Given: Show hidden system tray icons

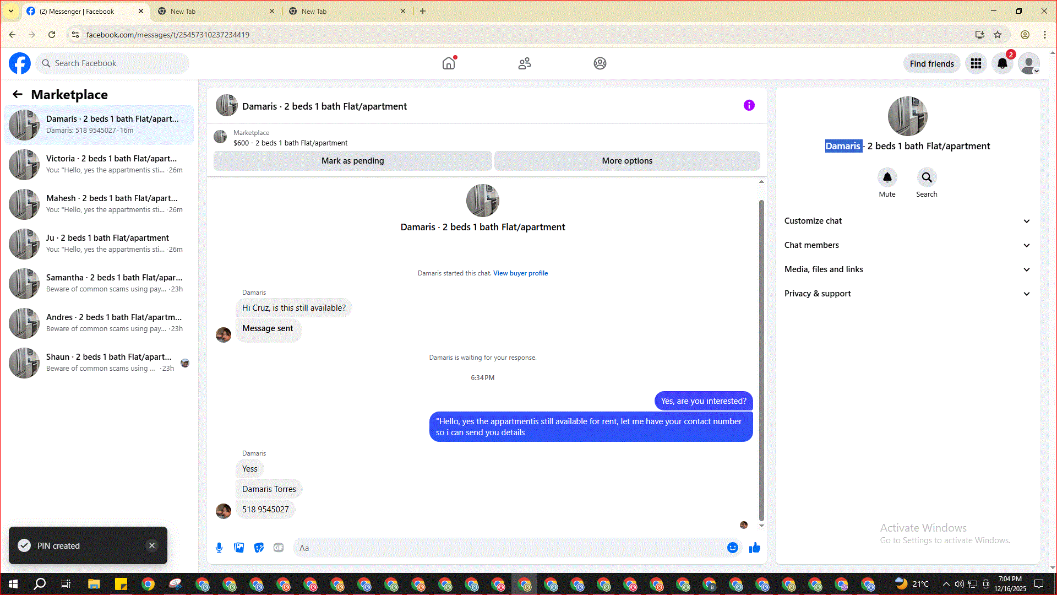Looking at the screenshot, I should tap(946, 584).
